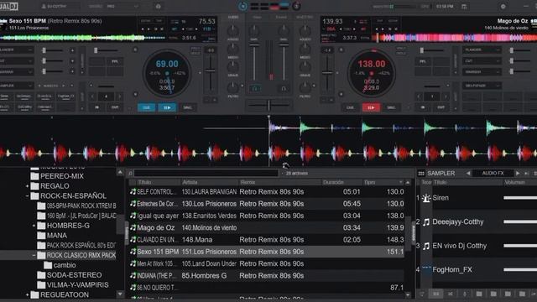Trigger FogHorn_FX pad on left deck
The height and width of the screenshot is (302, 537).
[x=65, y=96]
